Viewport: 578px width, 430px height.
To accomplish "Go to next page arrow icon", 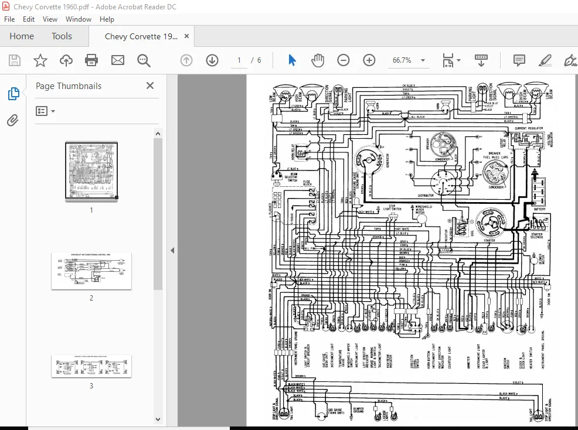I will click(x=212, y=60).
